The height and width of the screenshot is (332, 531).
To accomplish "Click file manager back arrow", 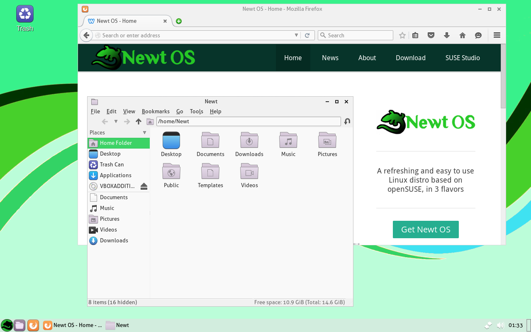I will pyautogui.click(x=105, y=122).
